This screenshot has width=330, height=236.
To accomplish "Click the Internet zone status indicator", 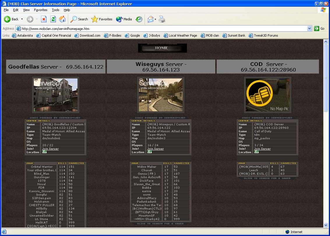I will point(294,232).
